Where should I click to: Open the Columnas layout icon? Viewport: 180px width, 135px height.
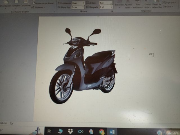point(26,4)
